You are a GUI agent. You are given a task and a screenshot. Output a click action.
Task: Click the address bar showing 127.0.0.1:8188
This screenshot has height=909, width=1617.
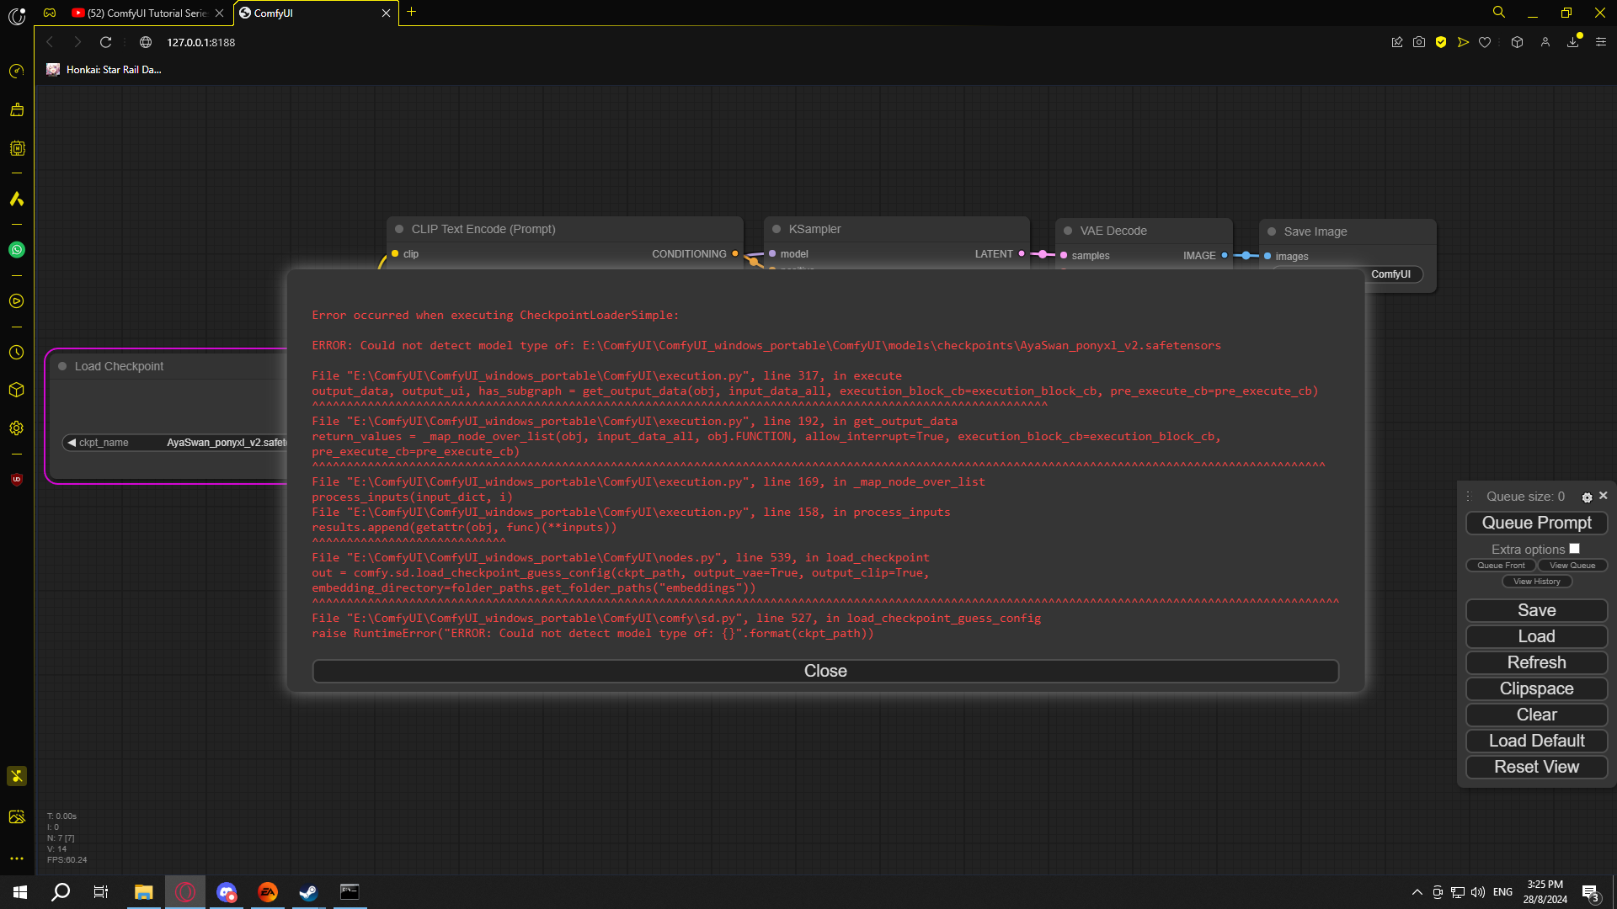coord(200,42)
